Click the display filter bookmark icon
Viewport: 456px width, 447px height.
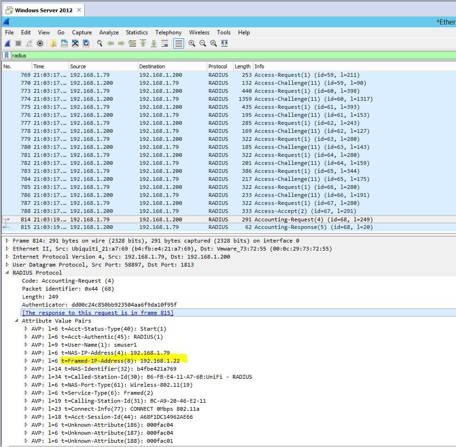pos(7,55)
